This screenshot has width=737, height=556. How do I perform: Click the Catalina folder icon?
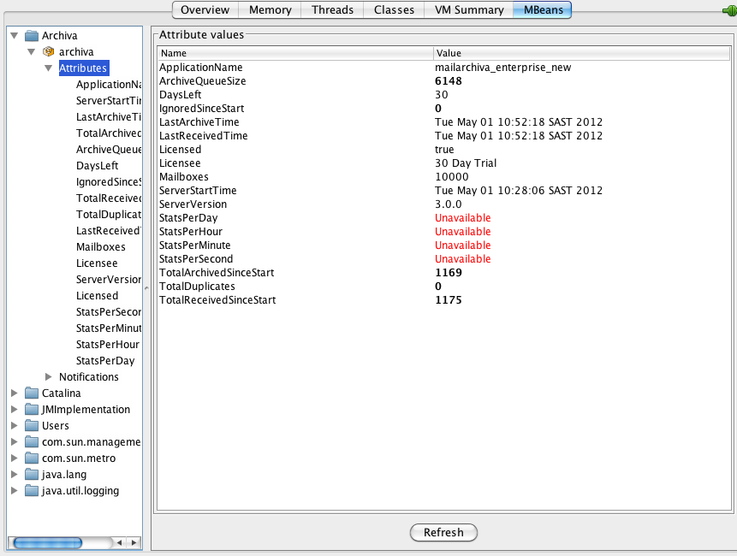pyautogui.click(x=32, y=393)
